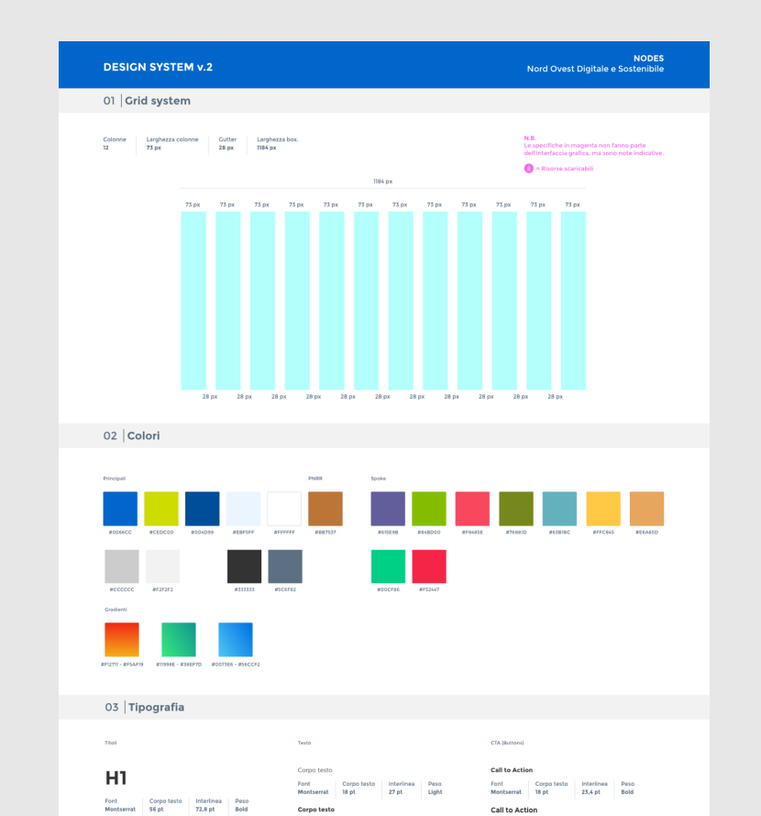
Task: Click the PNRR color group label
Action: [315, 479]
